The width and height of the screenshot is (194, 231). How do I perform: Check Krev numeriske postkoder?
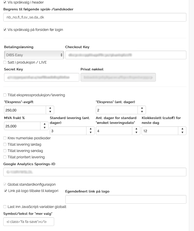[5, 138]
